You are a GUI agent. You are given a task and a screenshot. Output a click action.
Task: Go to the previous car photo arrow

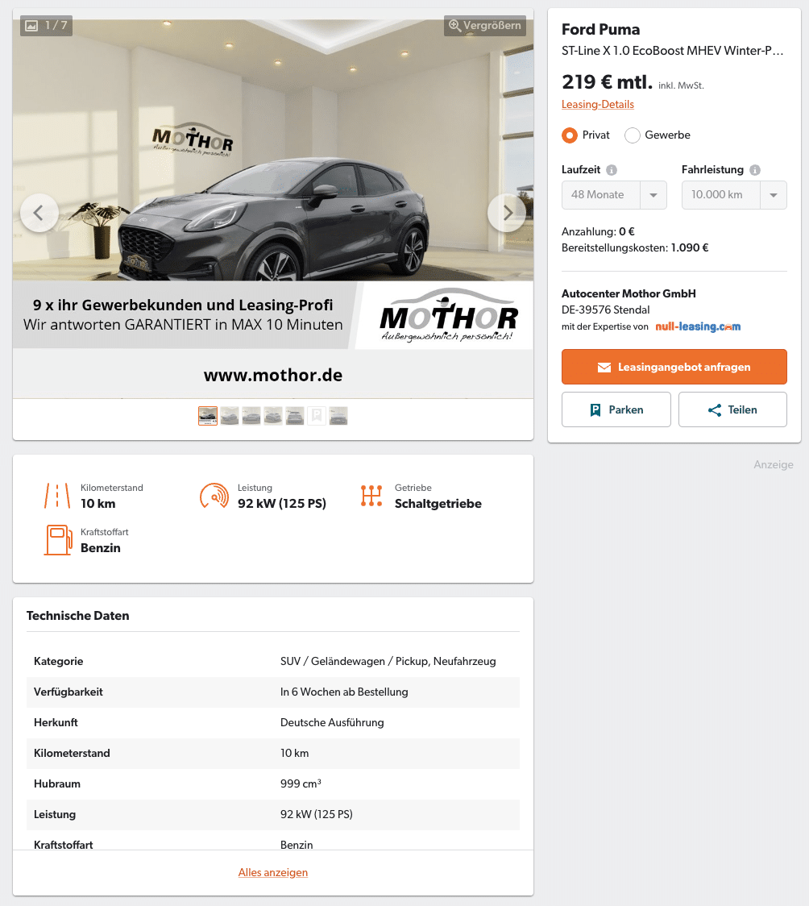tap(39, 214)
